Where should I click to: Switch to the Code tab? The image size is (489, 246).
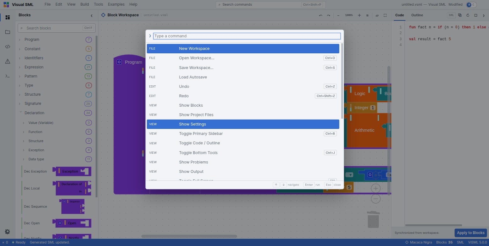(x=400, y=15)
